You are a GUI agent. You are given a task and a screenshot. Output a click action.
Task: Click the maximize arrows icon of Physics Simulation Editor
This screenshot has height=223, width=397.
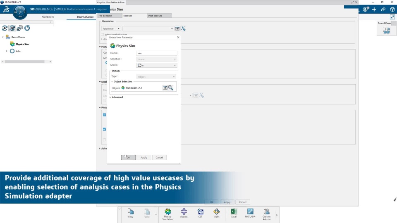coord(352,2)
